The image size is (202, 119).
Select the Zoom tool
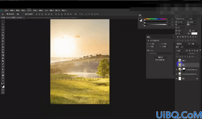[x=3, y=78]
